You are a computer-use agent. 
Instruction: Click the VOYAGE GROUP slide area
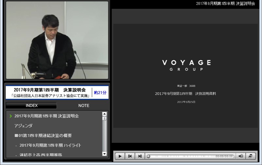[x=186, y=76]
